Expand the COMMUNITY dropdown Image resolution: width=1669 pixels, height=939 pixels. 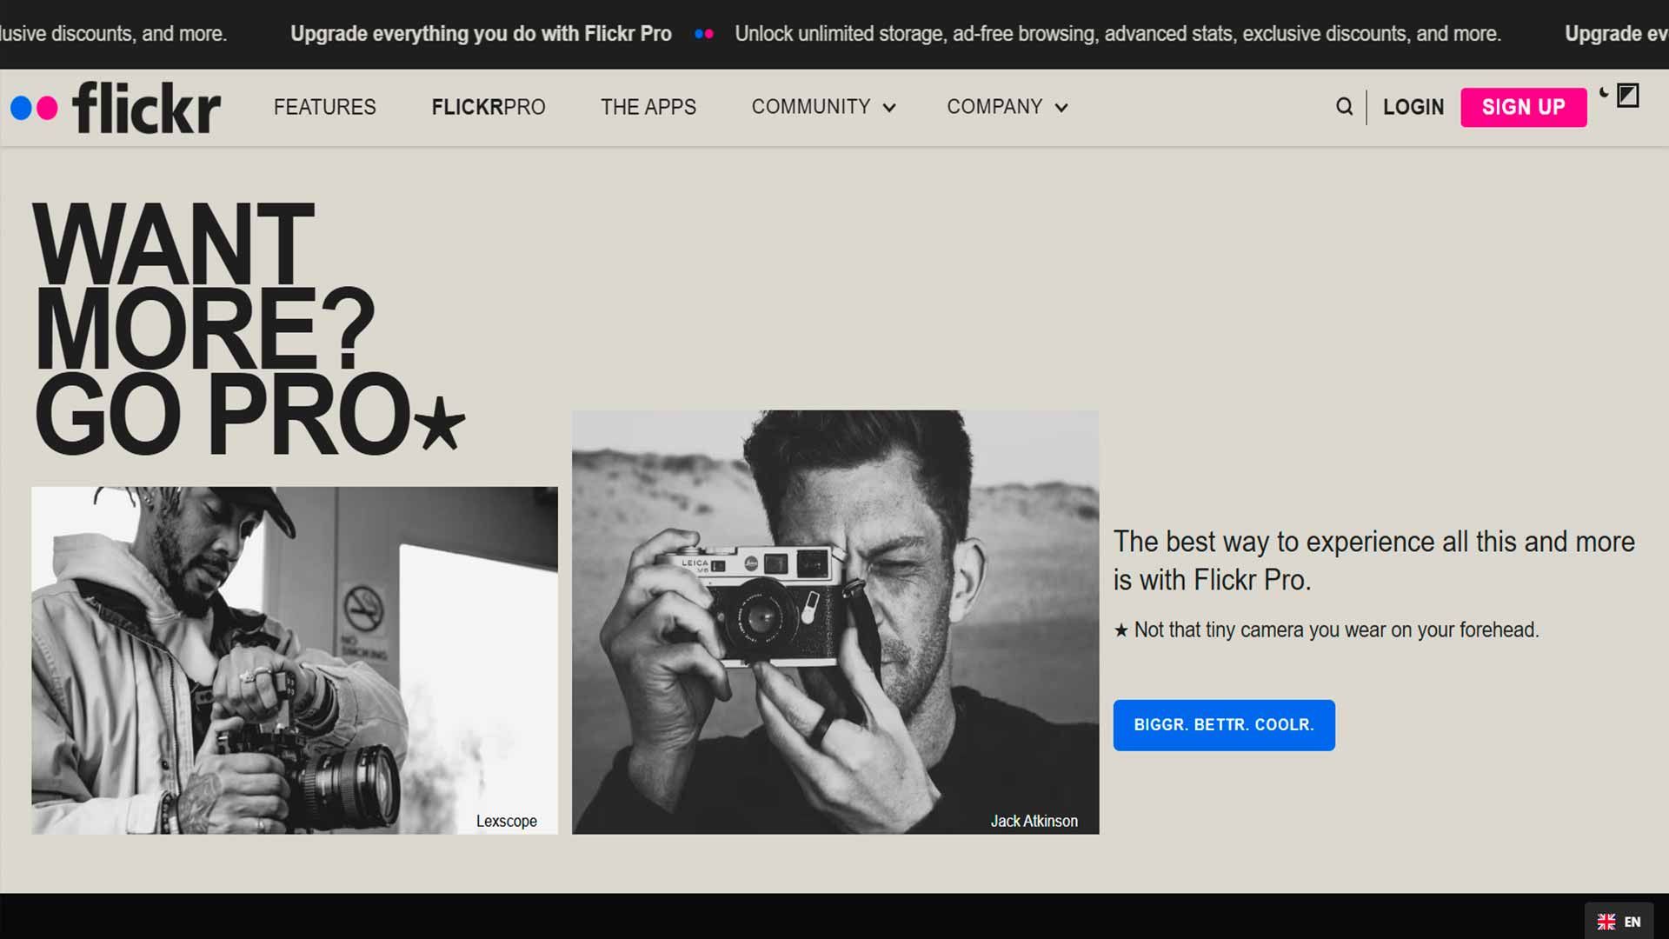[822, 107]
